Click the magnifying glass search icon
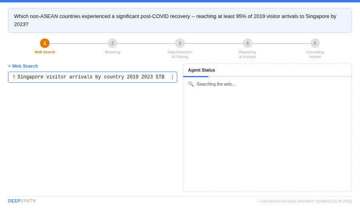360x208 pixels. point(191,84)
